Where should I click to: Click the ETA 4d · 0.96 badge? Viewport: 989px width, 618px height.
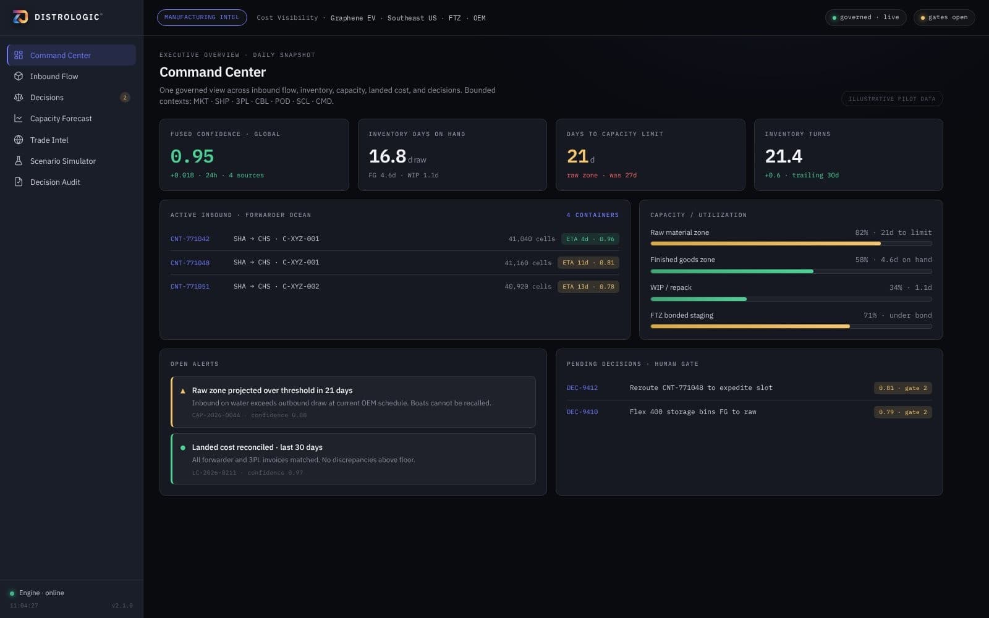pos(590,239)
